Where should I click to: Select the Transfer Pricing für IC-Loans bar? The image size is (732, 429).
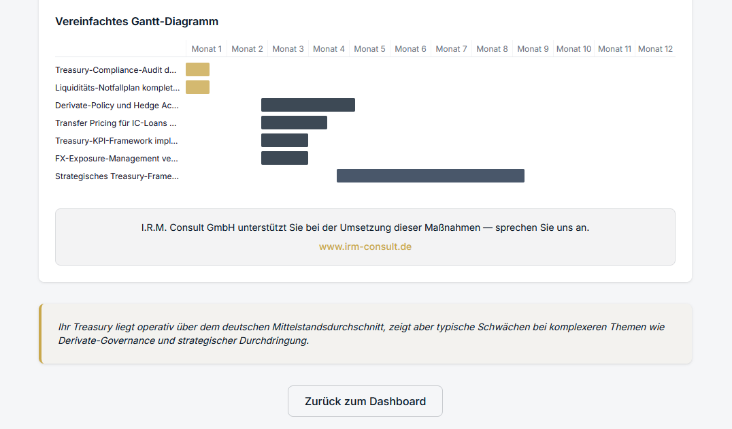click(x=294, y=123)
